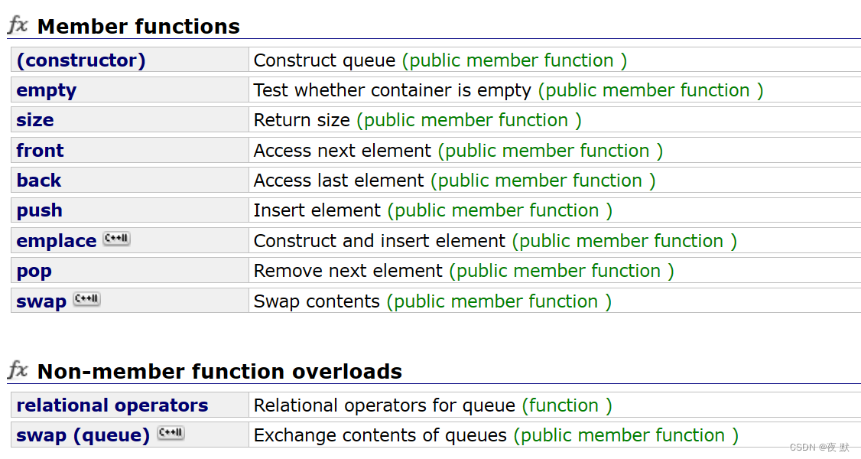Screen dimensions: 861x459
Task: Open the emplace function link
Action: click(x=57, y=240)
